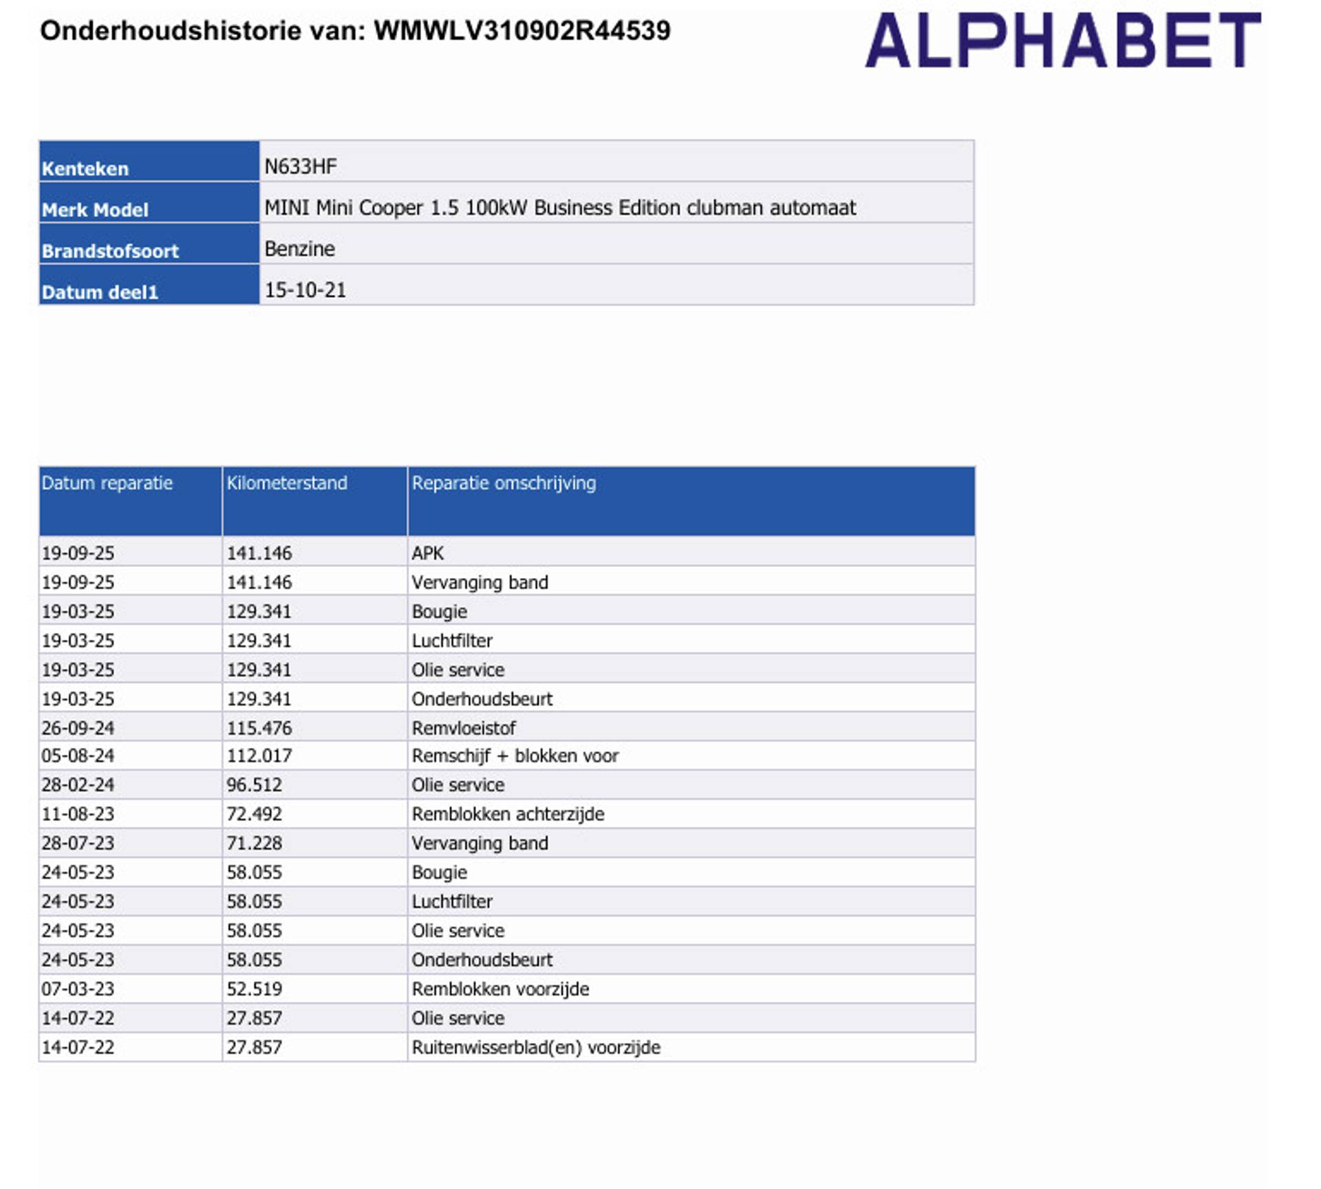Click the Reparatie omschrijving column header
Viewport: 1321px width, 1189px height.
click(504, 483)
